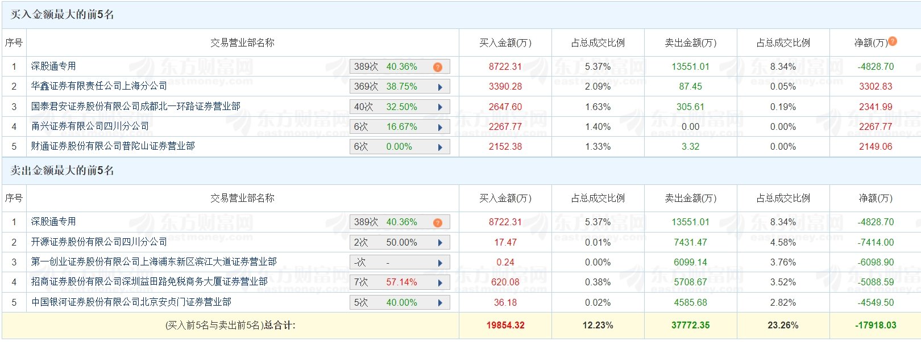The image size is (921, 342).
Task: Expand stats arrow for 第一创业证券滨江大道营业部
Action: tap(440, 263)
